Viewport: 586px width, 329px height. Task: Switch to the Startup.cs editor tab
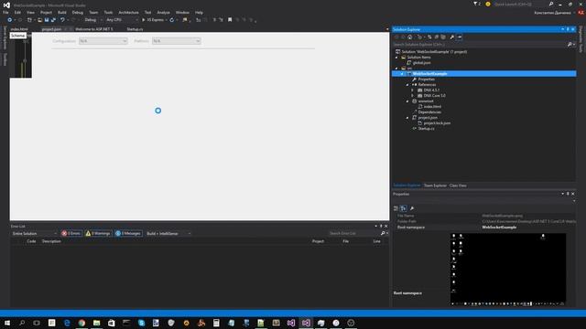(x=135, y=29)
